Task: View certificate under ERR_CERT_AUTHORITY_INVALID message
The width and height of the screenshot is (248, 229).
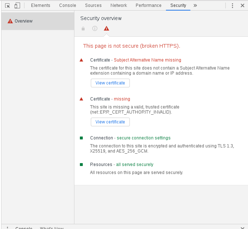Action: (110, 122)
